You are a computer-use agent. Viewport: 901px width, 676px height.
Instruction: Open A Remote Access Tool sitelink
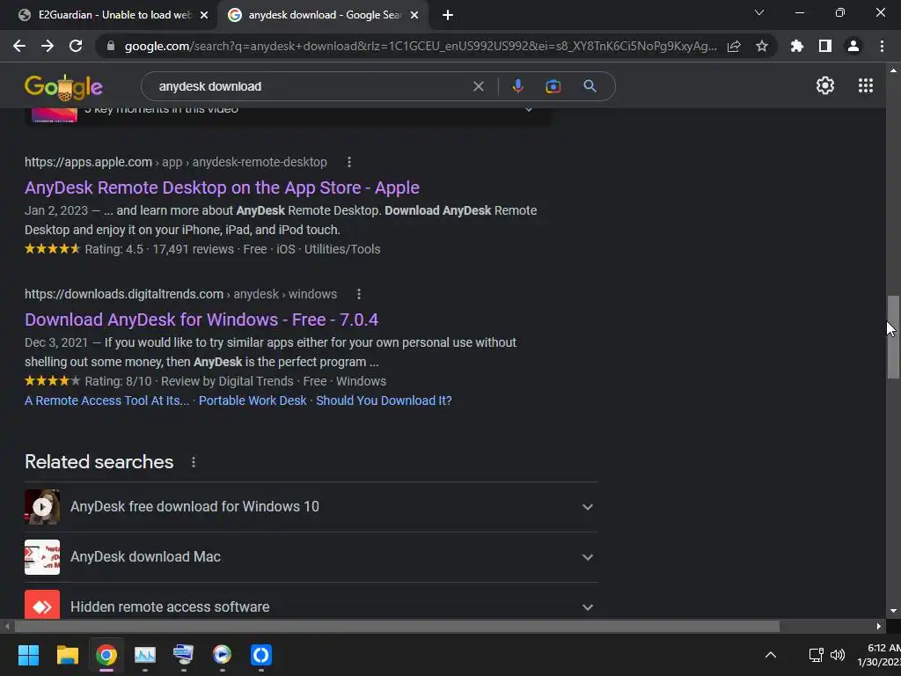coord(106,400)
